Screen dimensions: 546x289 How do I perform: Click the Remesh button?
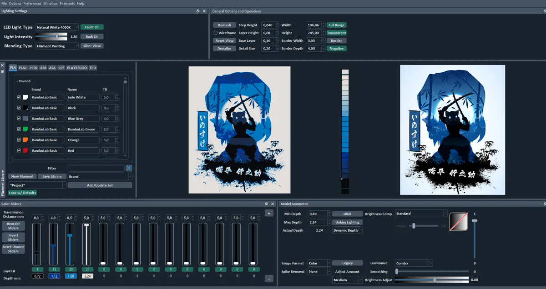224,25
